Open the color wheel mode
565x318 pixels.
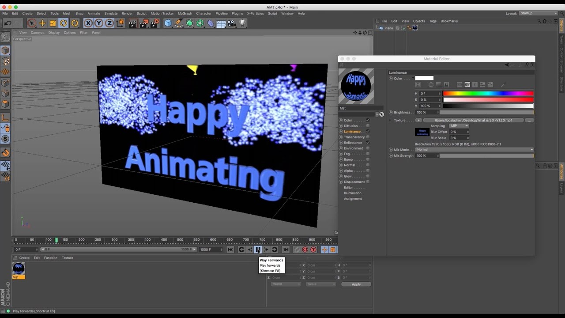(x=431, y=84)
